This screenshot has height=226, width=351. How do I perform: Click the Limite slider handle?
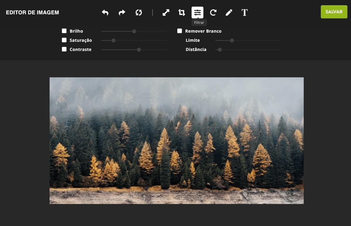coord(232,41)
